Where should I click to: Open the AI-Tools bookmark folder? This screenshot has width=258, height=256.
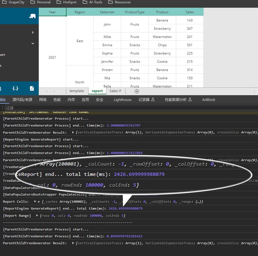click(92, 2)
